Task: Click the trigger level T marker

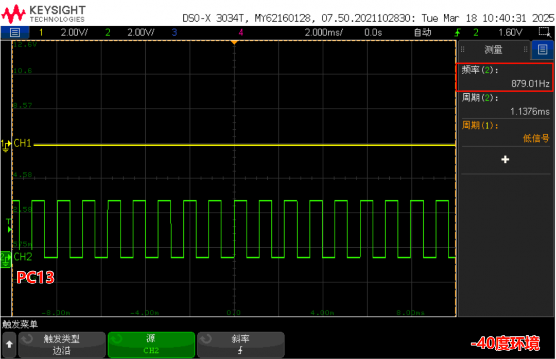Action: [x=8, y=225]
